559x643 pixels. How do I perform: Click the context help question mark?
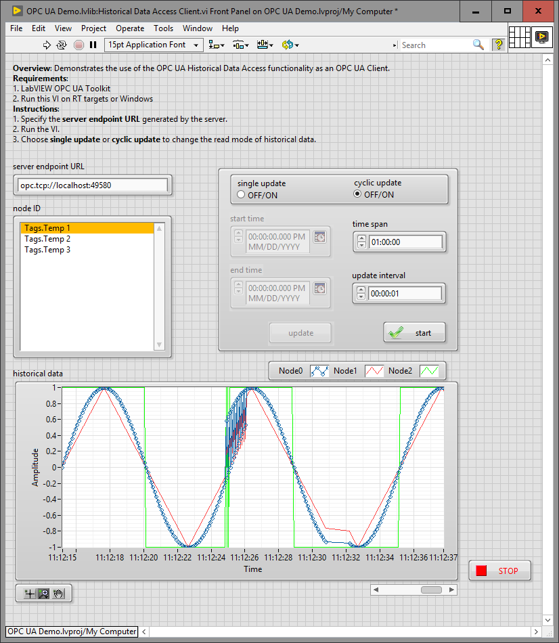[498, 44]
